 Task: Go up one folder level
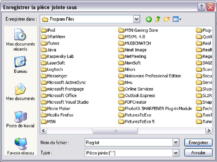158,19
